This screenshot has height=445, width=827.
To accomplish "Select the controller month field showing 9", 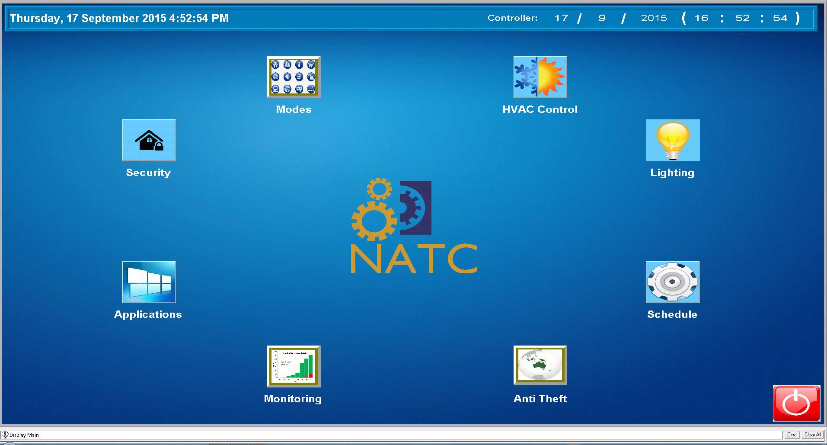I will click(602, 18).
